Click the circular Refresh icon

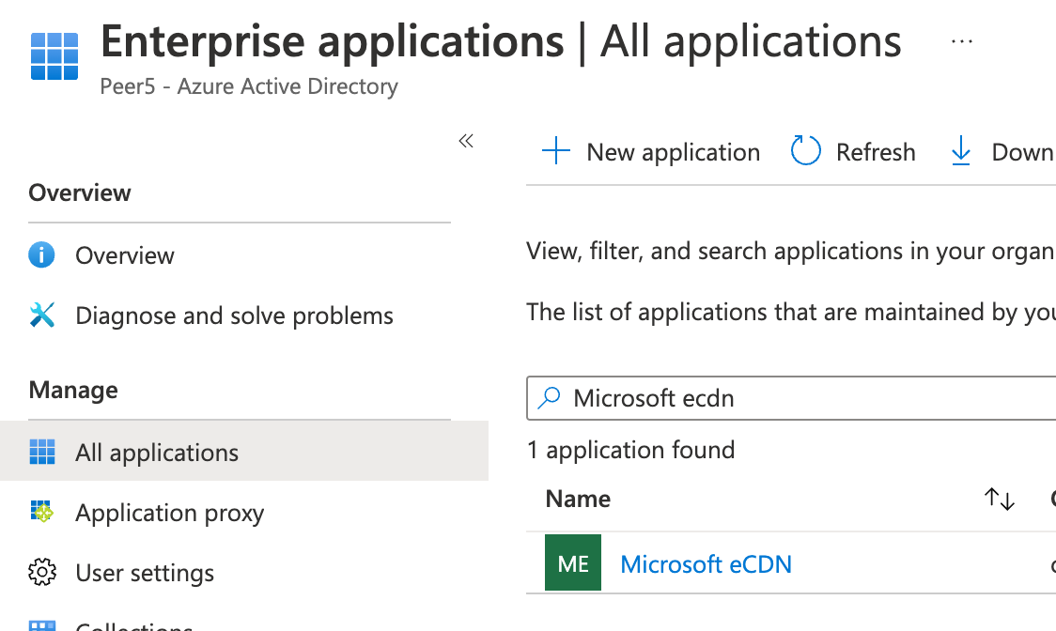(805, 150)
